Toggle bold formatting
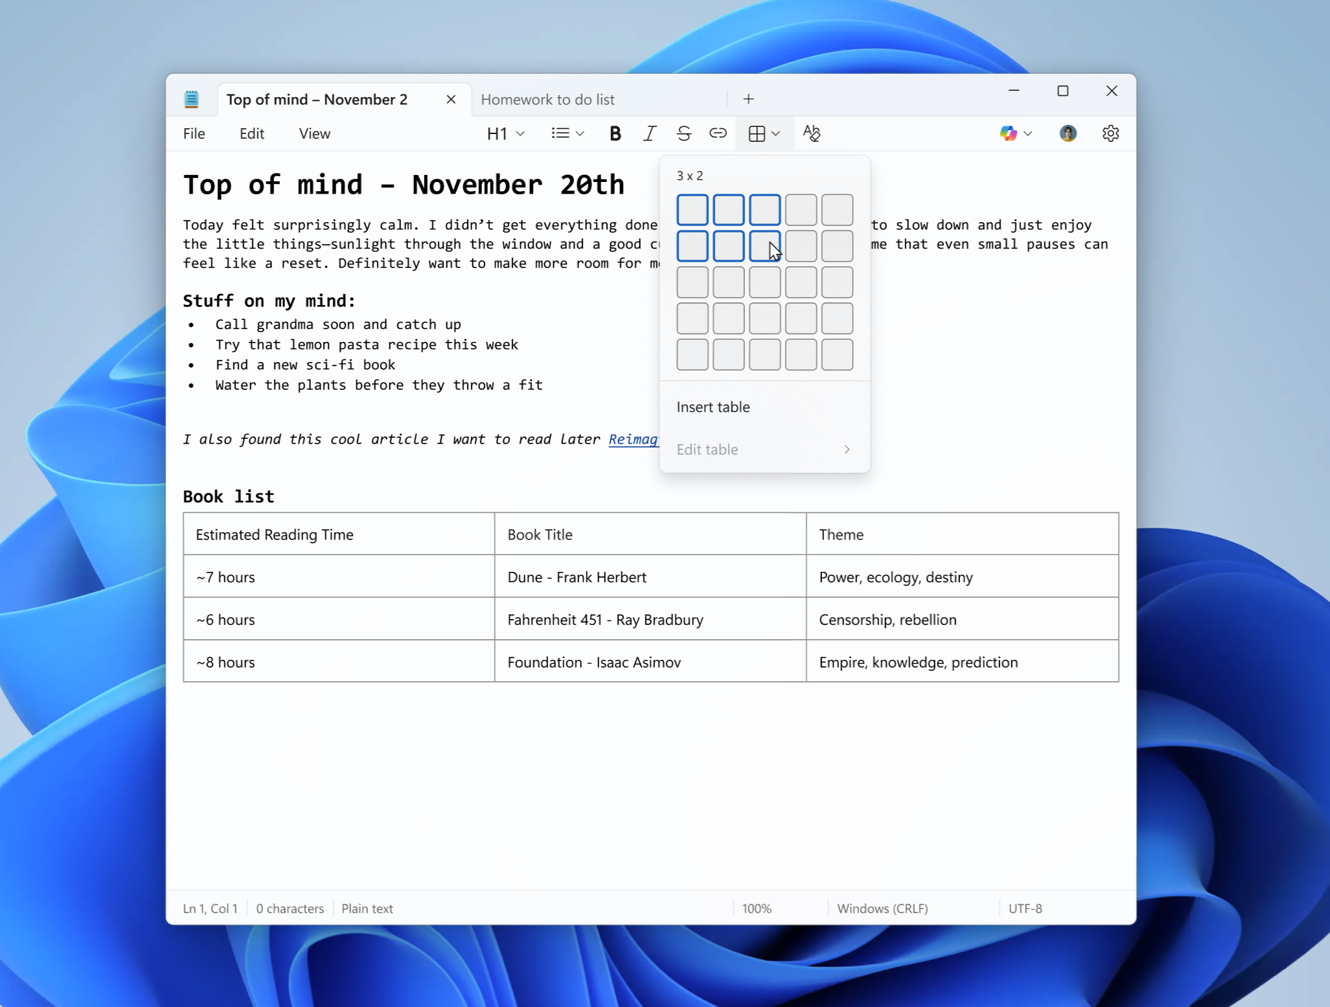The image size is (1330, 1007). (614, 133)
